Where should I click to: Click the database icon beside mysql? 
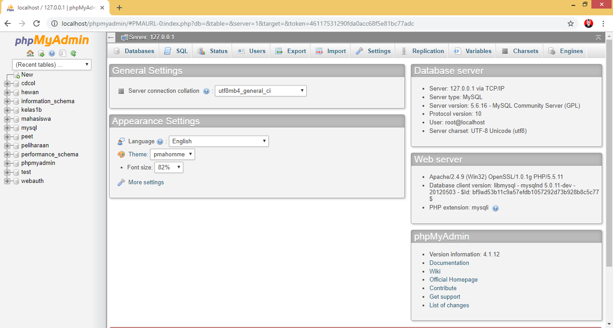(x=16, y=128)
